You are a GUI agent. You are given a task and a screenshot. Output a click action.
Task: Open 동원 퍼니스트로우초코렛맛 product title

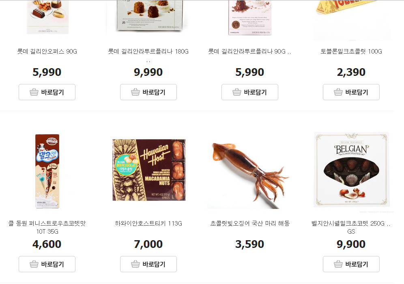point(47,227)
